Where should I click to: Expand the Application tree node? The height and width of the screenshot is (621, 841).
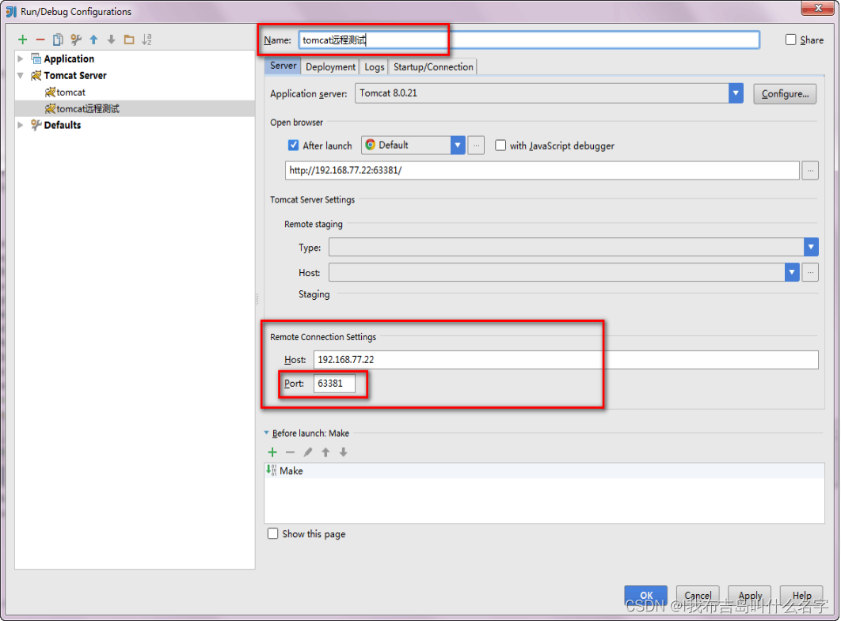point(21,58)
